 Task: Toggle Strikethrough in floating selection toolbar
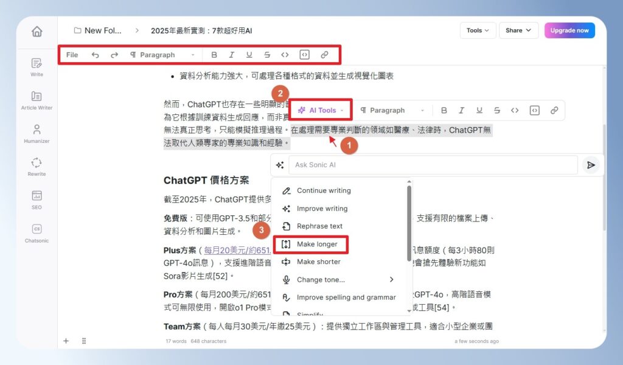tap(497, 110)
